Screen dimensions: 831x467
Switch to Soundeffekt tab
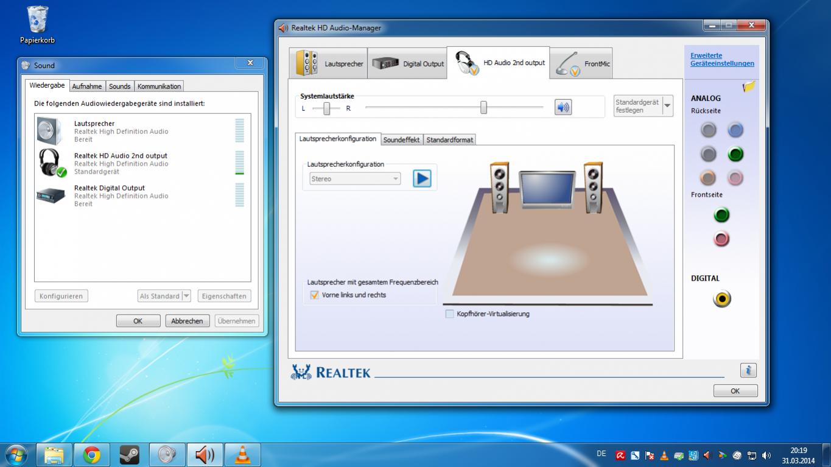pyautogui.click(x=401, y=139)
